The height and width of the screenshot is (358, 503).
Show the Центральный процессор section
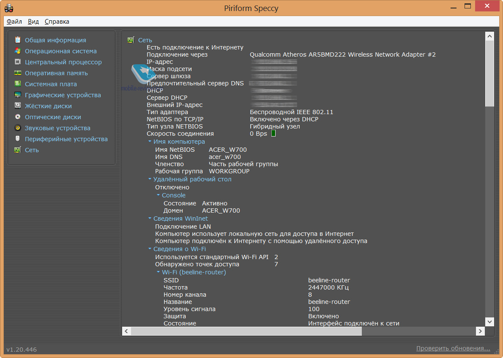63,62
